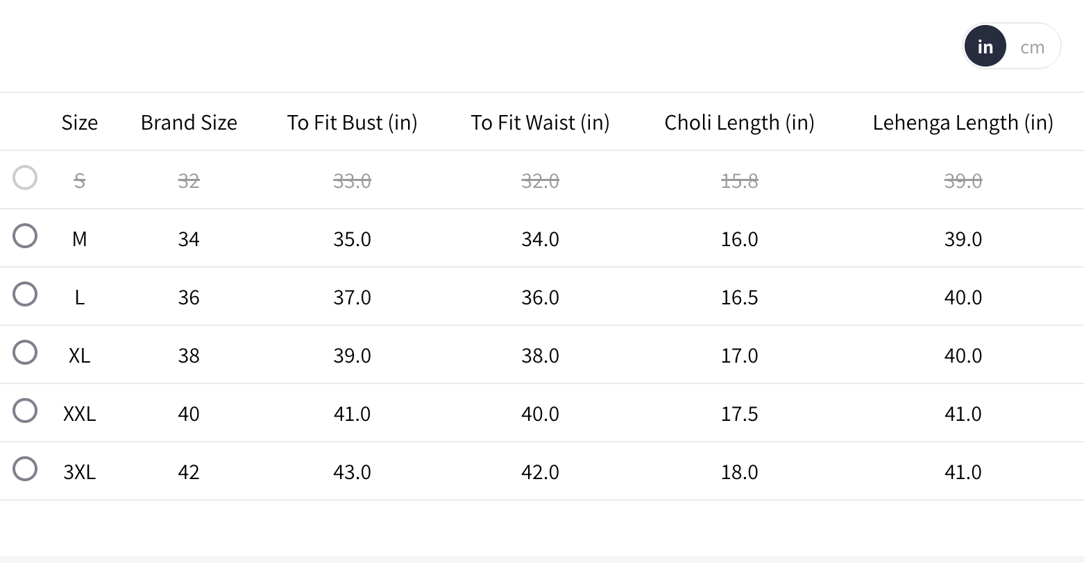This screenshot has width=1084, height=563.
Task: Select the M size radio button
Action: point(25,236)
